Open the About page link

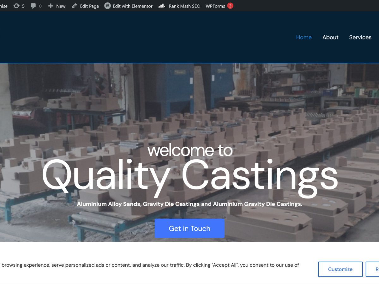coord(330,37)
